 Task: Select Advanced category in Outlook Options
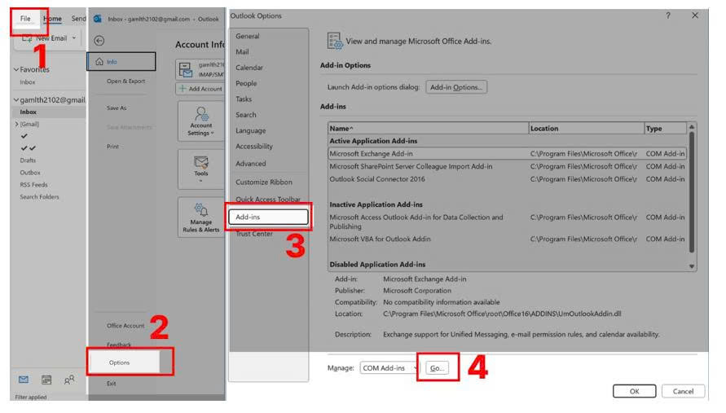tap(250, 164)
